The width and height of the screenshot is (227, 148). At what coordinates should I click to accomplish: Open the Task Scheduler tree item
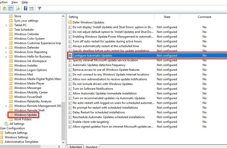pos(23,29)
